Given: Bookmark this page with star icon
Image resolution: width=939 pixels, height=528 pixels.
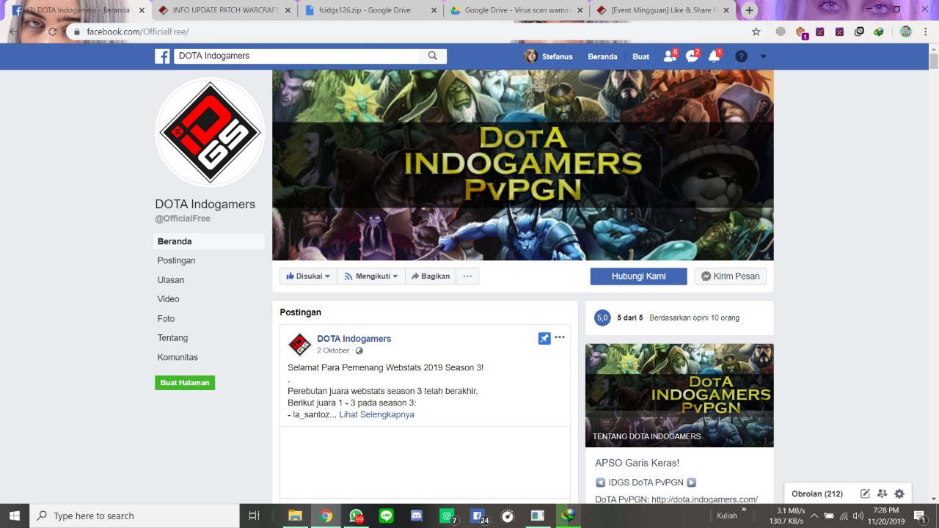Looking at the screenshot, I should point(756,32).
